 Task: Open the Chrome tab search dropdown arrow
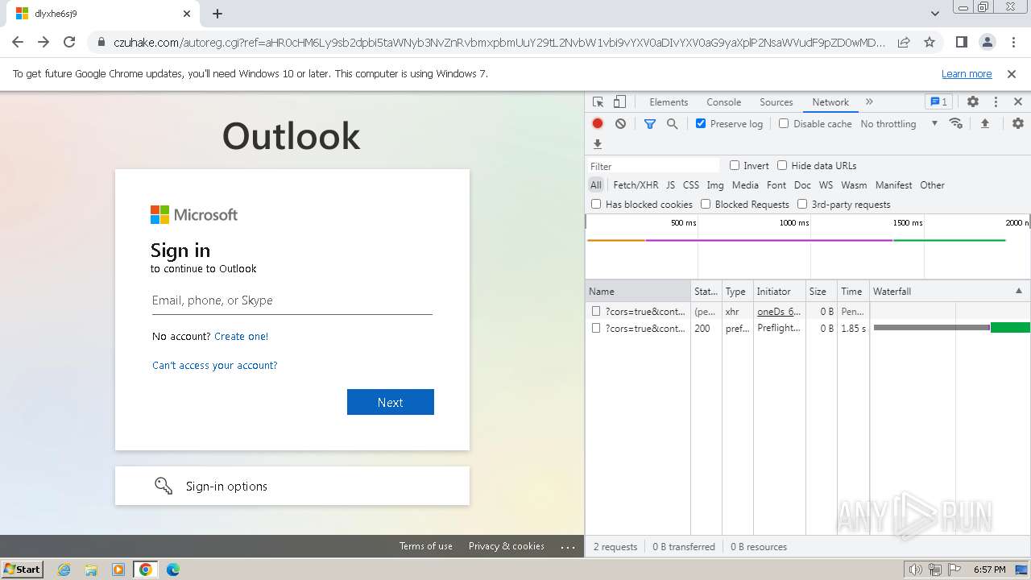[x=935, y=14]
